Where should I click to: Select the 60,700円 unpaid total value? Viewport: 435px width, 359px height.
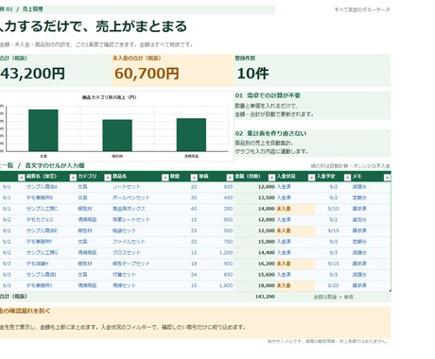(x=147, y=74)
